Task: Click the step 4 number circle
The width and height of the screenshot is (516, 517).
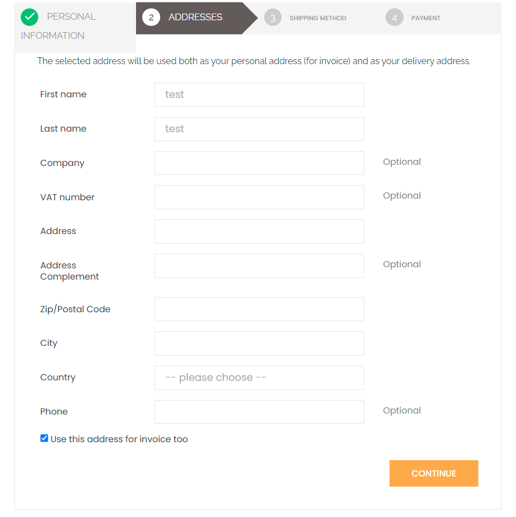Action: click(x=395, y=18)
